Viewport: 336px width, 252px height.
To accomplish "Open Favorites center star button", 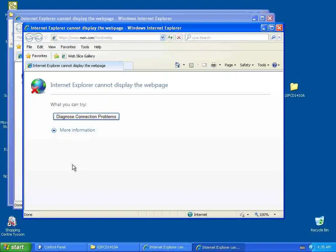I will 36,56.
